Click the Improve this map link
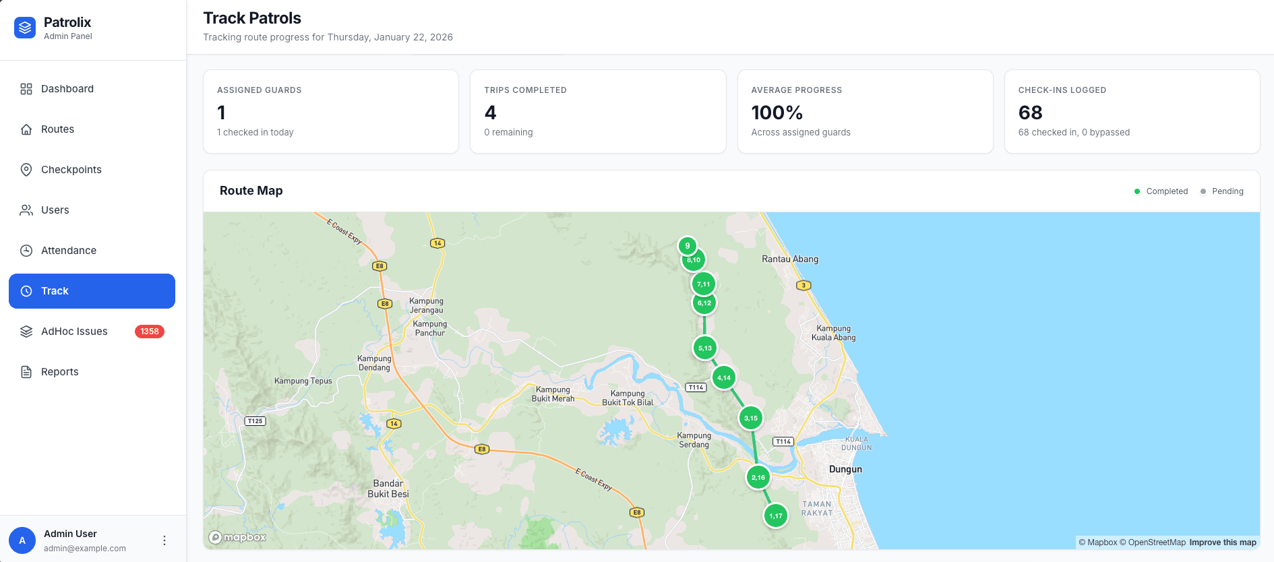 click(1223, 542)
